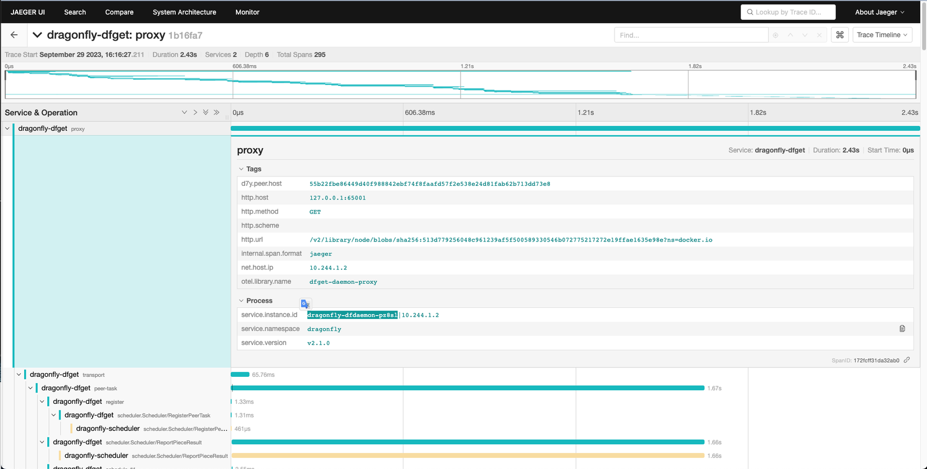Go to the Compare page
Screen dimensions: 927x469
[x=119, y=12]
